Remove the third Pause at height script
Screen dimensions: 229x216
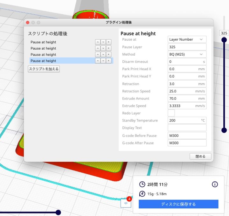coord(109,55)
